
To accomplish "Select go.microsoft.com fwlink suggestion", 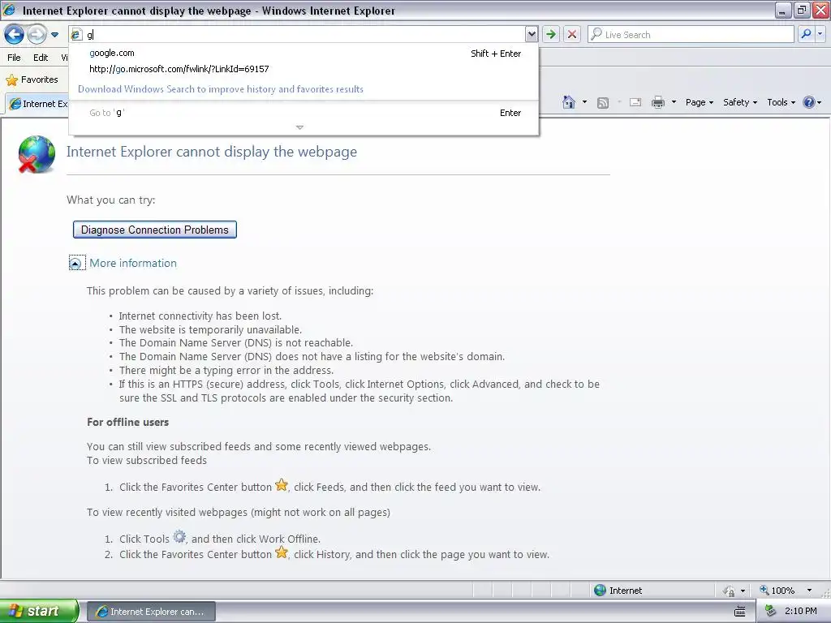I will [x=305, y=70].
